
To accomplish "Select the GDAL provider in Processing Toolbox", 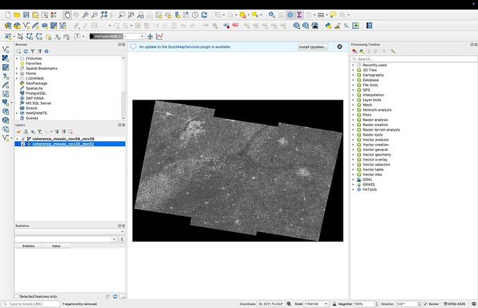I will pos(368,179).
